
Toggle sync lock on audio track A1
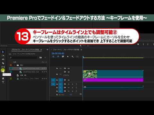pos(65,84)
